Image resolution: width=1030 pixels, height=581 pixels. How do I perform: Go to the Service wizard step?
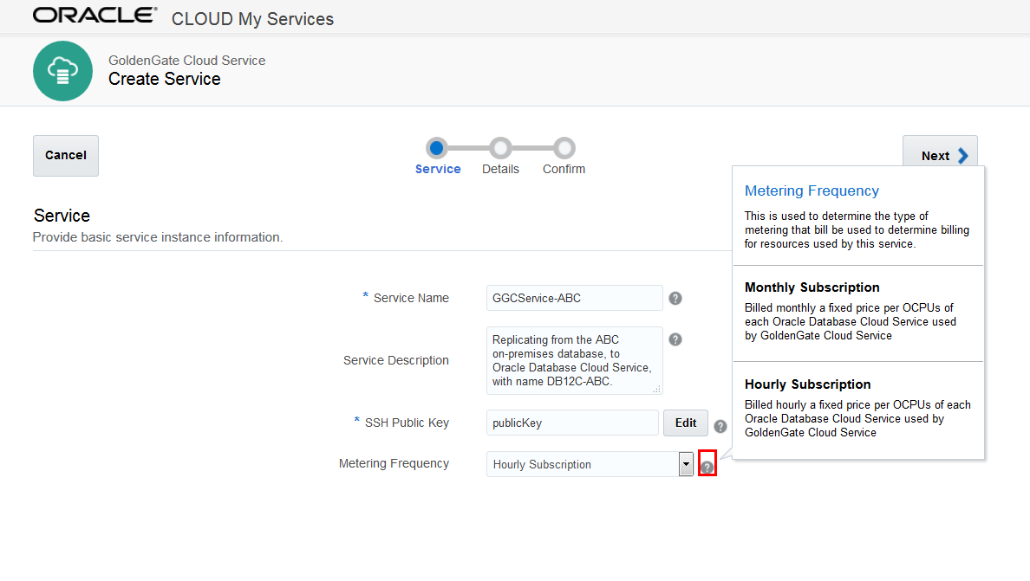(438, 169)
